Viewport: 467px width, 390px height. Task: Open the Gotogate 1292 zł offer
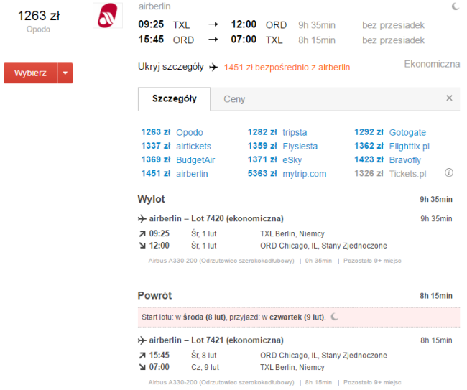click(x=390, y=132)
